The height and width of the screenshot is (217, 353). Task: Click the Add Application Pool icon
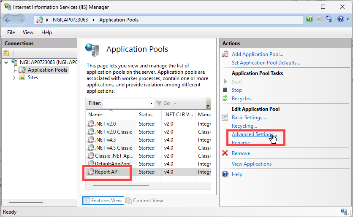click(225, 54)
